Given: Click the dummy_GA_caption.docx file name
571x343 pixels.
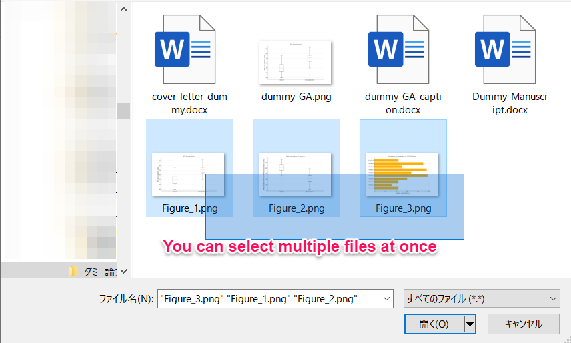Looking at the screenshot, I should coord(403,103).
